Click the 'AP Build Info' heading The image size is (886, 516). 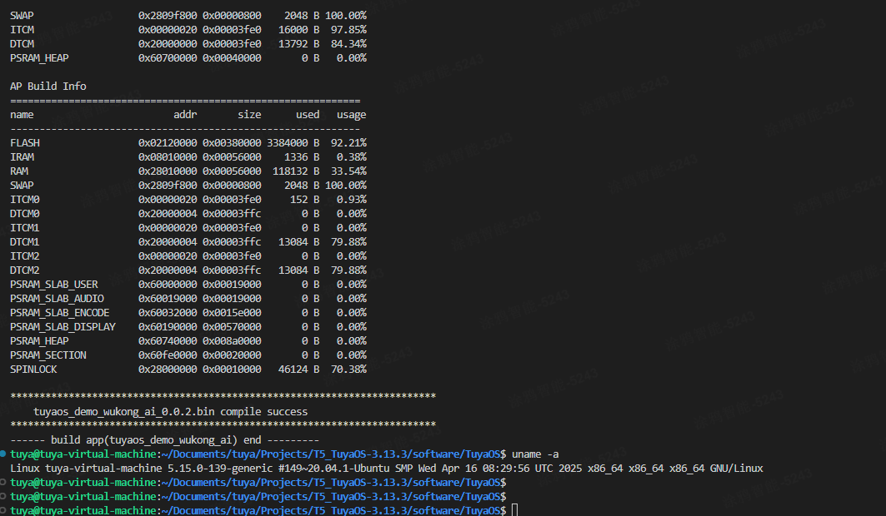[48, 86]
